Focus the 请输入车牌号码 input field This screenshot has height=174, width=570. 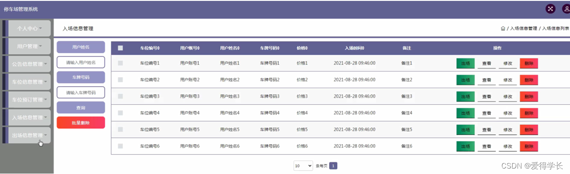[81, 92]
